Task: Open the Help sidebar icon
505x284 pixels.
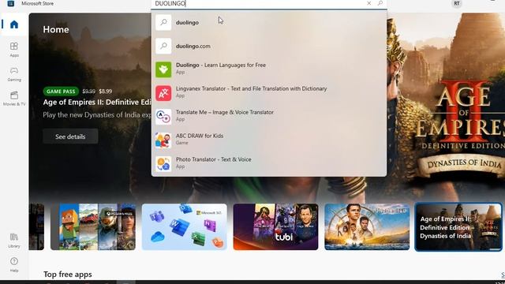Action: tap(14, 265)
